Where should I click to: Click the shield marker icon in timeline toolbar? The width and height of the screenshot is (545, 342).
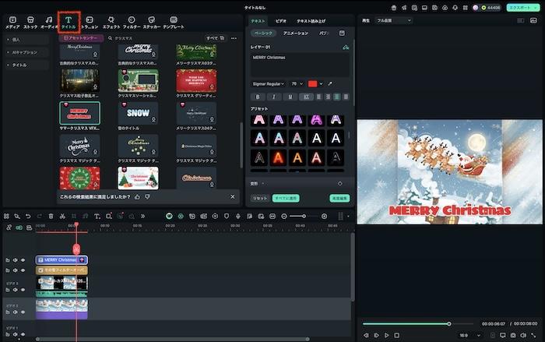[227, 217]
